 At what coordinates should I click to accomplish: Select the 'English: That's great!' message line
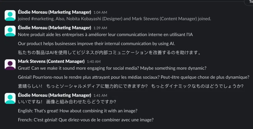coord(78,111)
